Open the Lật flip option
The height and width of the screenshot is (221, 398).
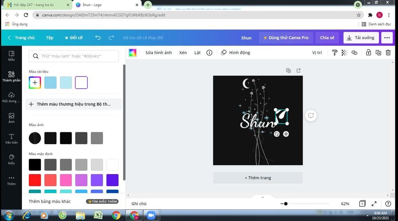pyautogui.click(x=197, y=53)
